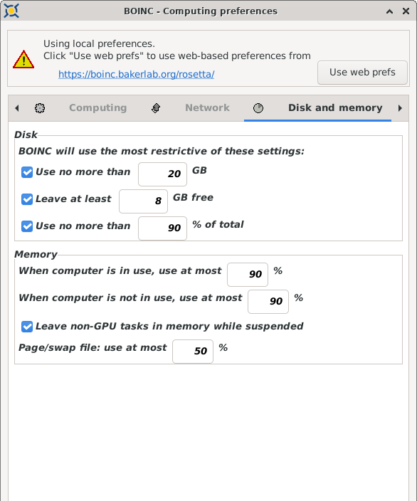Switch to the Computing tab
417x501 pixels.
coord(97,108)
